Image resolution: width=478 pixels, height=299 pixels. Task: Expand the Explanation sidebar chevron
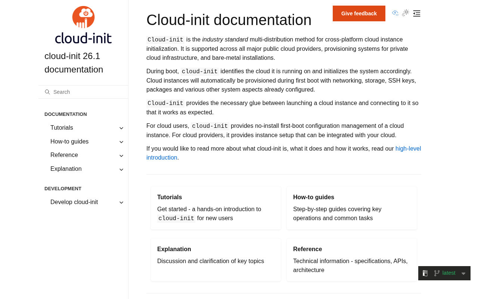click(121, 169)
